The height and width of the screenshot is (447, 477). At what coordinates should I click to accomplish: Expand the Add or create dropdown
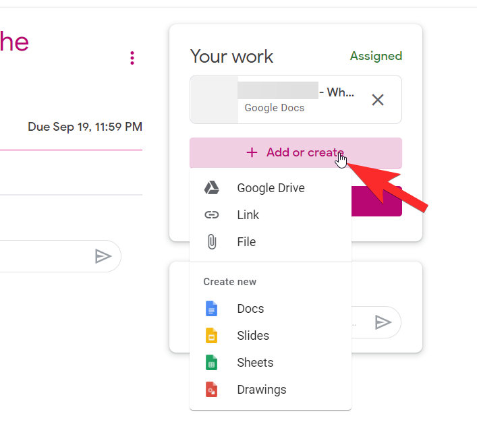click(x=296, y=152)
